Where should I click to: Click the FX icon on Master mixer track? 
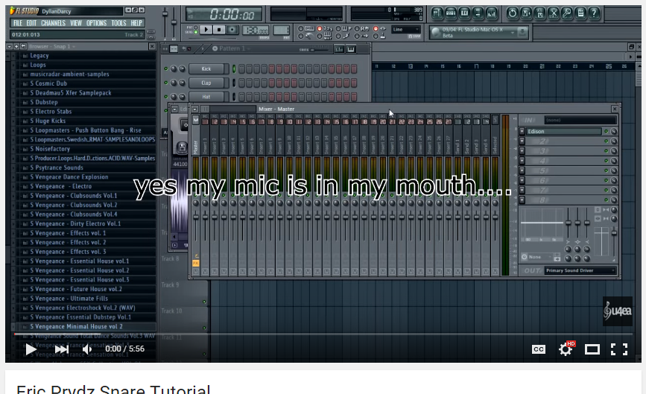tap(196, 263)
